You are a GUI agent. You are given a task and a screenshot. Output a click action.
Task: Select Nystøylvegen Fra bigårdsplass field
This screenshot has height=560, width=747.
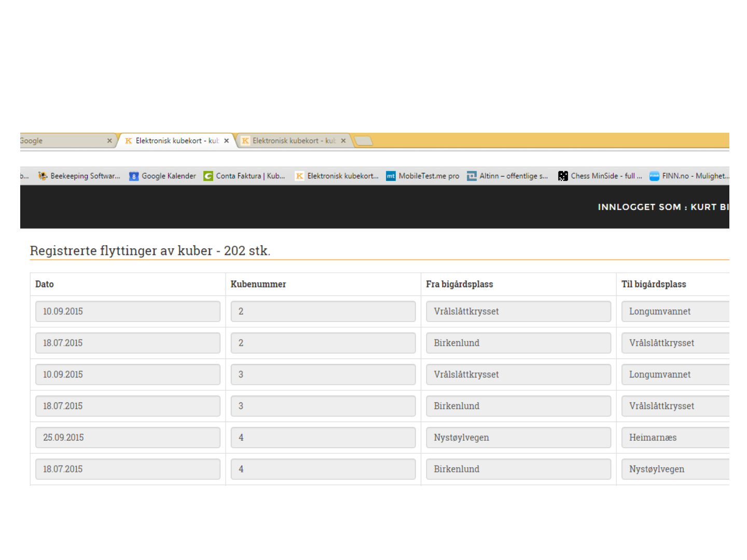click(519, 438)
